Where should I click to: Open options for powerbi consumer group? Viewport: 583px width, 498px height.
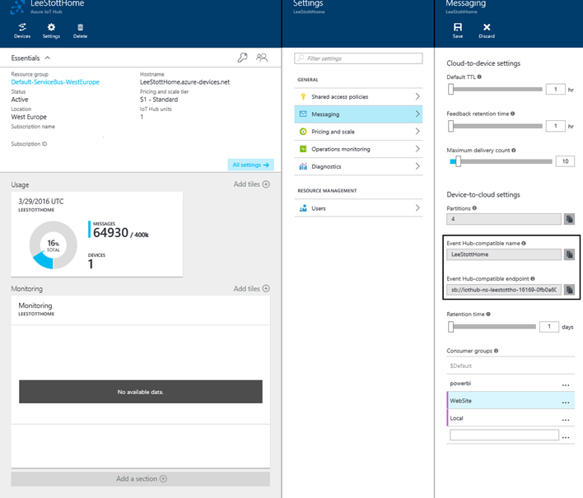coord(566,384)
